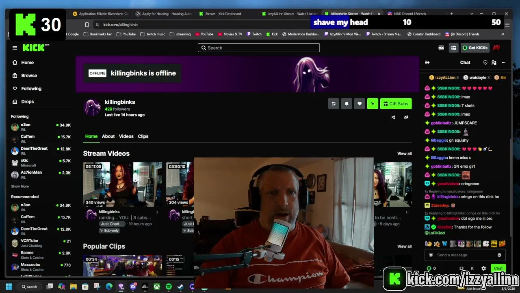Click Show More under Following list
520x293 pixels.
20,186
